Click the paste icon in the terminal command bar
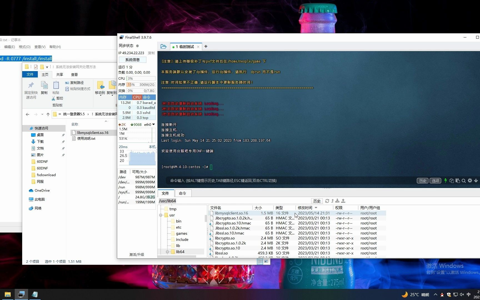Screen dimensions: 480x300 tap(457, 181)
